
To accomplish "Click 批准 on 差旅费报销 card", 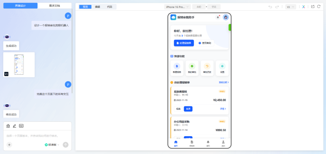I will (x=188, y=109).
